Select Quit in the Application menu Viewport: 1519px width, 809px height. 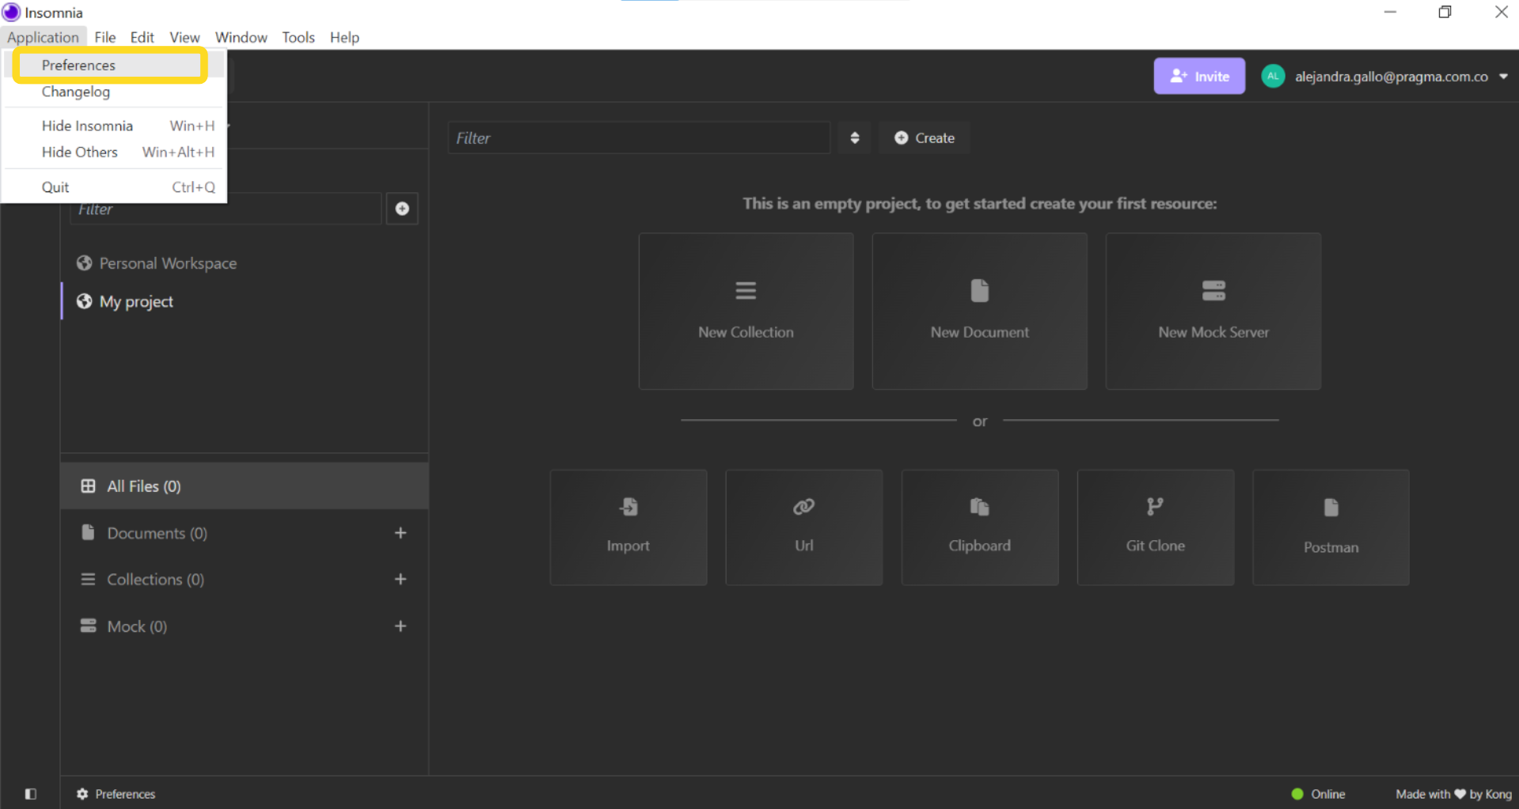tap(115, 187)
